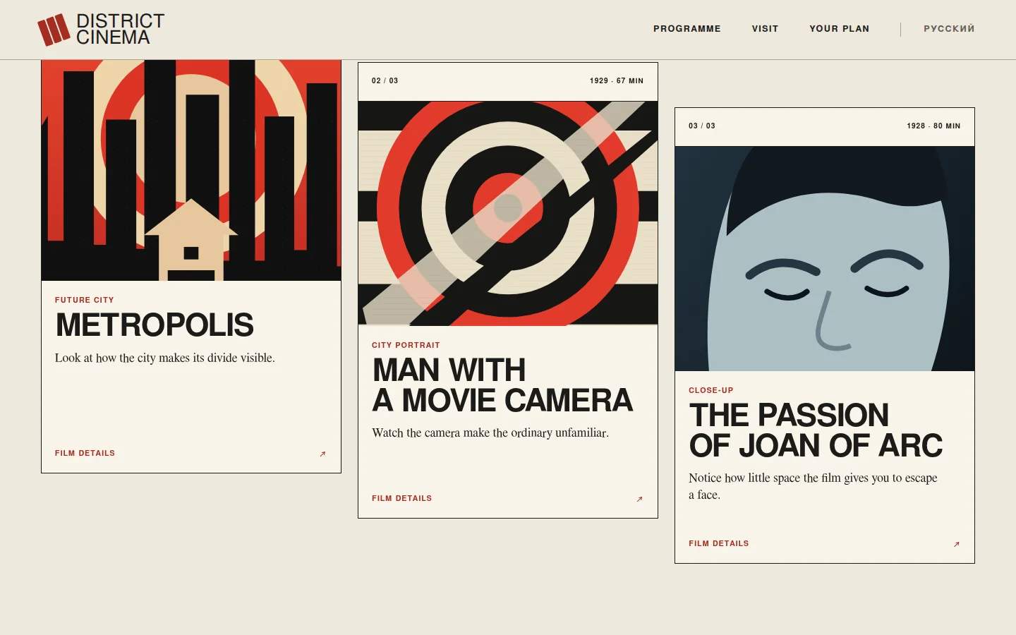Image resolution: width=1016 pixels, height=635 pixels.
Task: Click the 'Notice how little space' description
Action: (x=813, y=486)
